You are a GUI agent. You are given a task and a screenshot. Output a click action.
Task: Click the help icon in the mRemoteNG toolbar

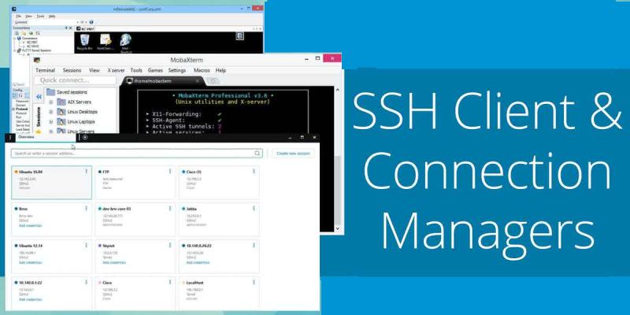91,22
